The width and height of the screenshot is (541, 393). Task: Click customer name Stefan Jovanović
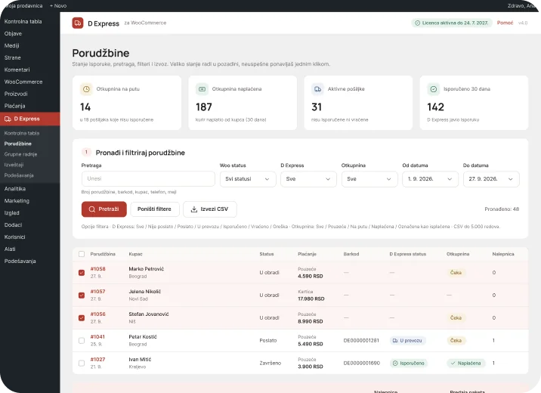(x=149, y=314)
